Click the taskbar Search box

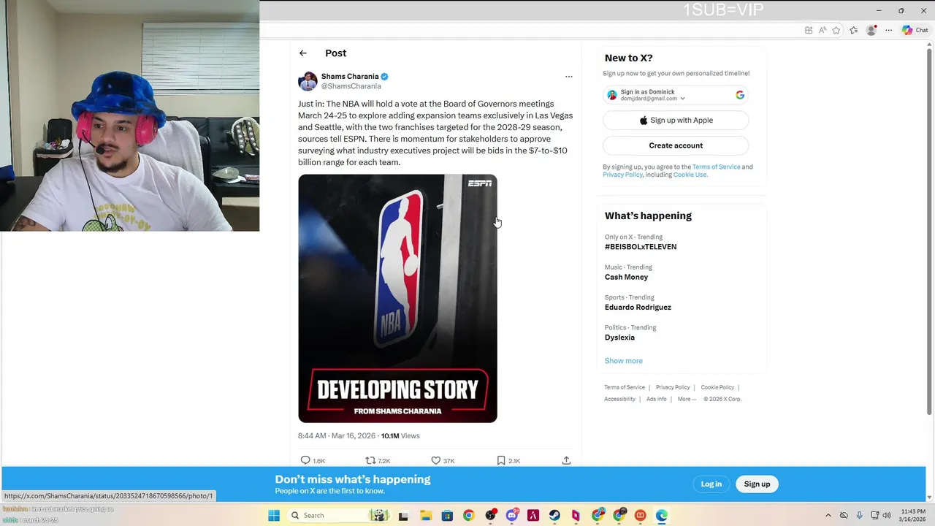338,515
